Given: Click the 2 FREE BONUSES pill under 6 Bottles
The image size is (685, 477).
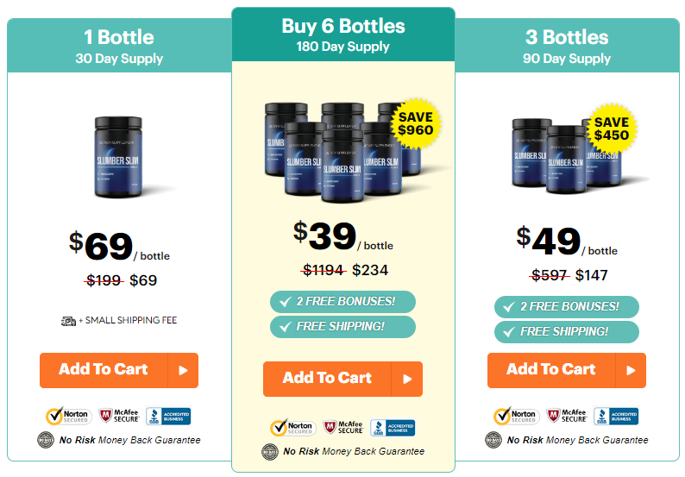Looking at the screenshot, I should click(x=342, y=302).
